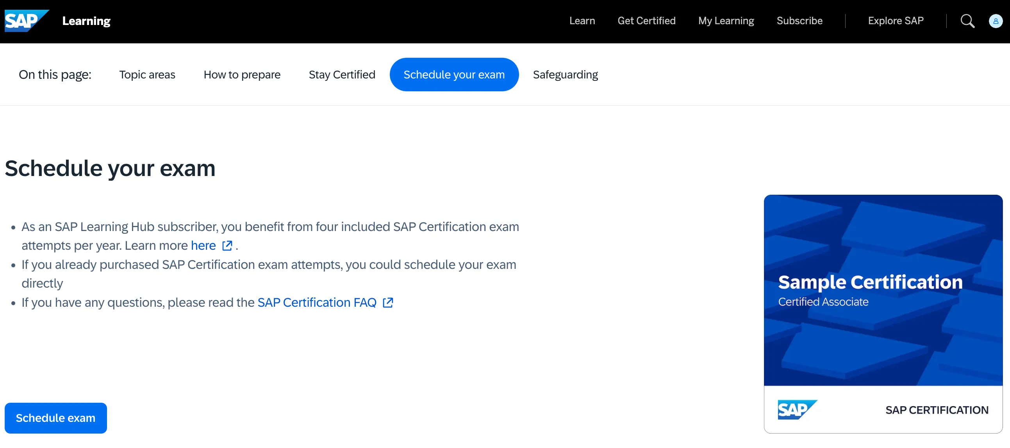Click the external link icon after FAQ
Viewport: 1010px width, 448px height.
click(x=388, y=302)
